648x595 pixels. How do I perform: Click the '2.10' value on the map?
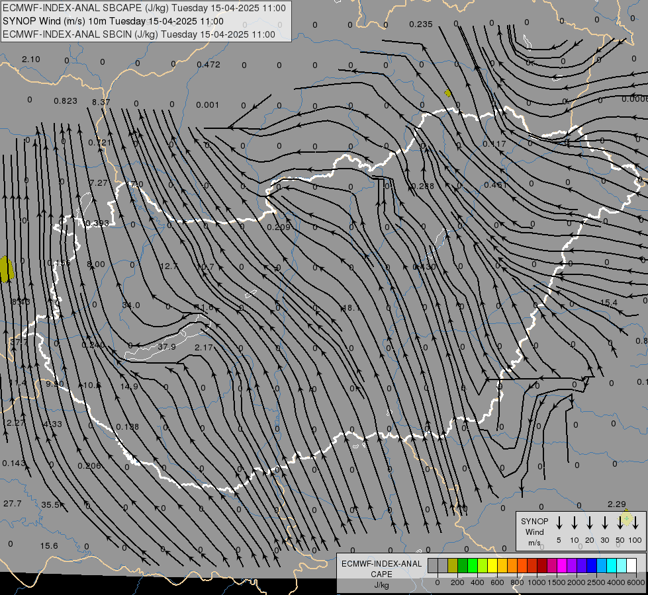tap(31, 59)
